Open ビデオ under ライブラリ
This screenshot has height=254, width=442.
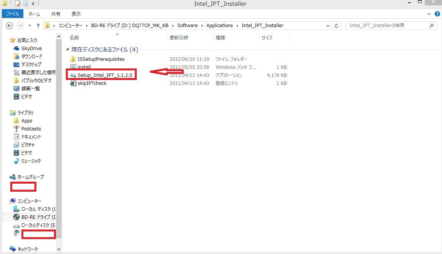pyautogui.click(x=26, y=153)
